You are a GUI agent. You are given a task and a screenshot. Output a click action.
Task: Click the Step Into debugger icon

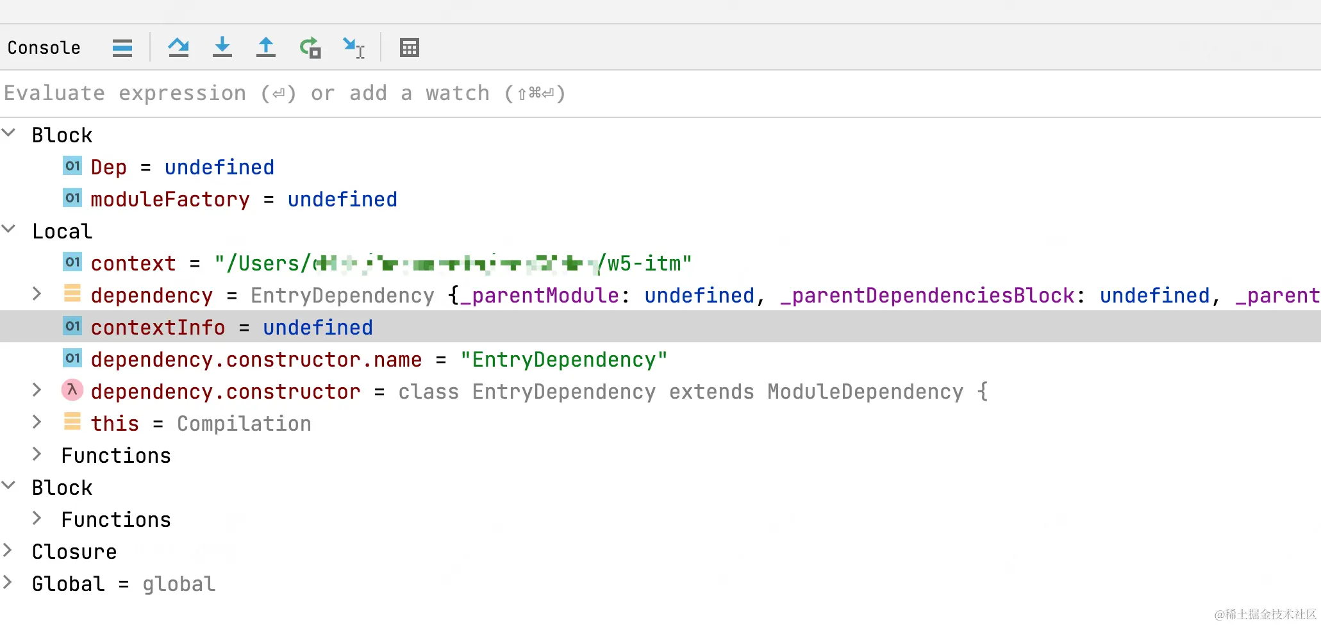(x=222, y=48)
